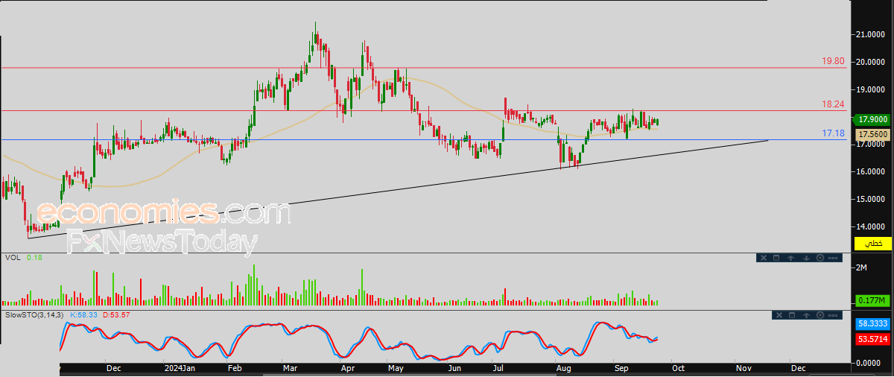The height and width of the screenshot is (377, 894).
Task: Close the SlowSTO indicator panel
Action: tap(779, 315)
